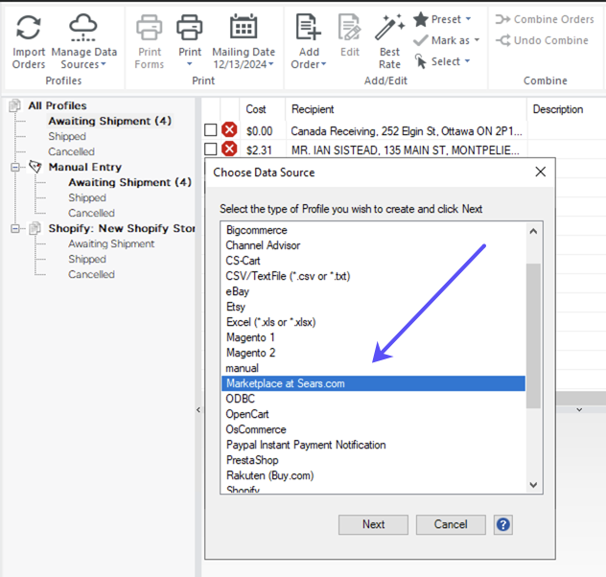Click the Select cursor icon

coord(421,61)
